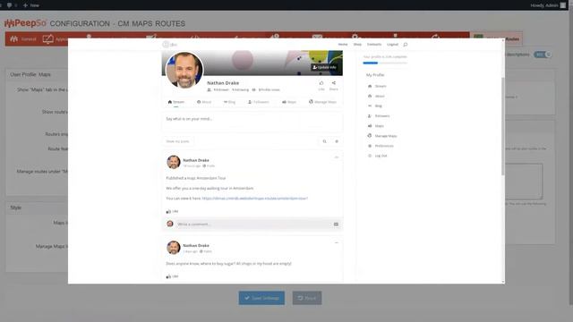Click the gear icon in the posts filter bar
This screenshot has width=573, height=322.
(337, 141)
